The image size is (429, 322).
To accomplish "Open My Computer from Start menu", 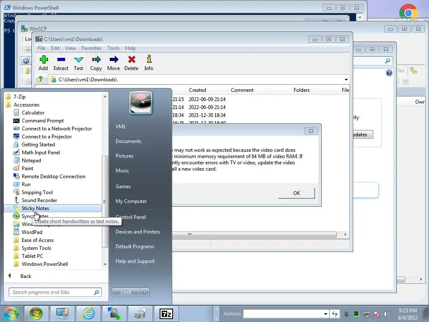I will [x=131, y=201].
